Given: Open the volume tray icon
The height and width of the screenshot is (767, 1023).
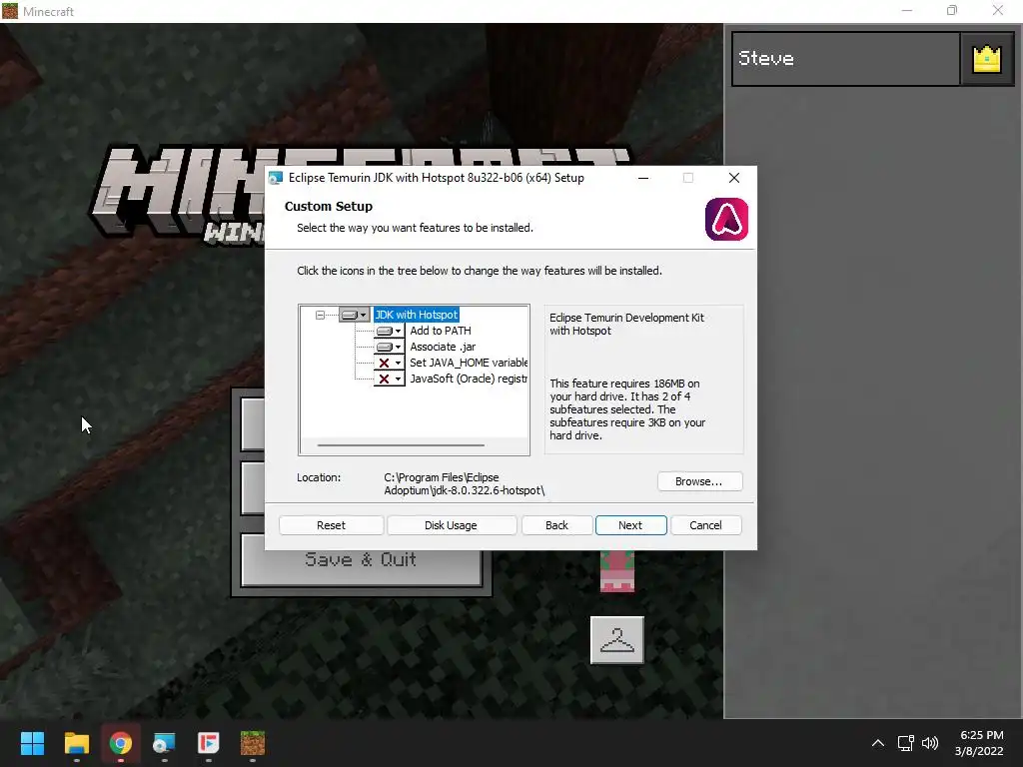Looking at the screenshot, I should [930, 743].
